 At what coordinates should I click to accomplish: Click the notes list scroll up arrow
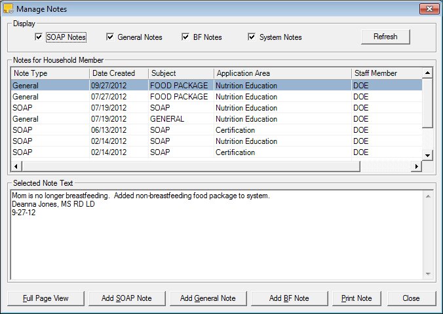coord(427,73)
